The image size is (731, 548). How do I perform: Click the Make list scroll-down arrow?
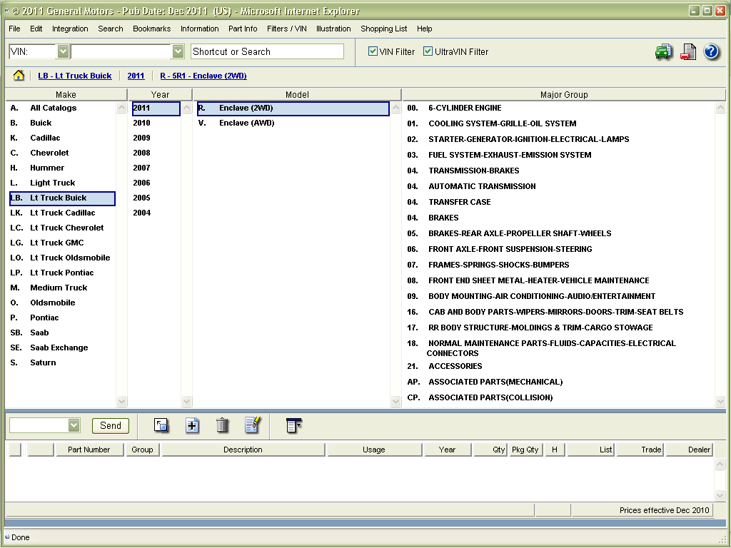pos(121,401)
